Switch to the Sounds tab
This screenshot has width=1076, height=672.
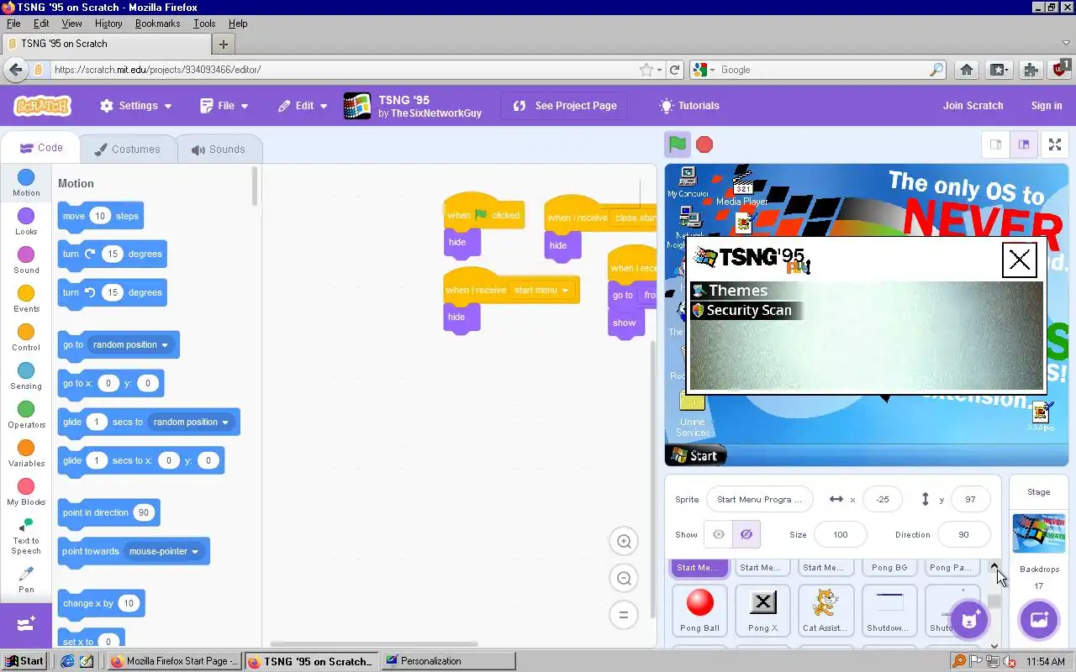coord(219,150)
